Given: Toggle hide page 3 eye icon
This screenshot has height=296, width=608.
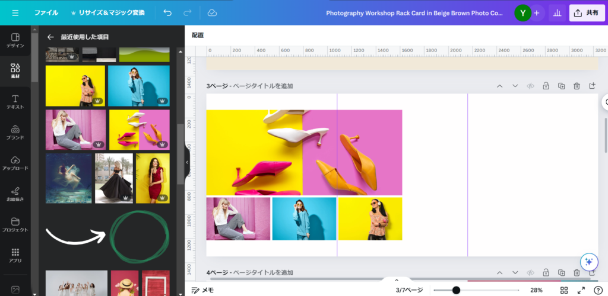Looking at the screenshot, I should click(530, 86).
